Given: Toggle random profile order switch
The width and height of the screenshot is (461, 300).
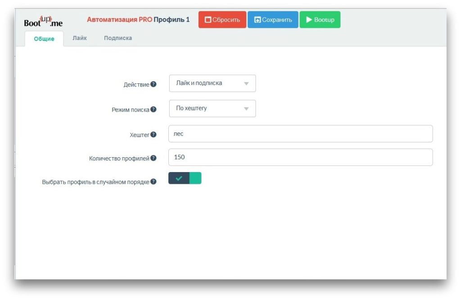Looking at the screenshot, I should [185, 178].
